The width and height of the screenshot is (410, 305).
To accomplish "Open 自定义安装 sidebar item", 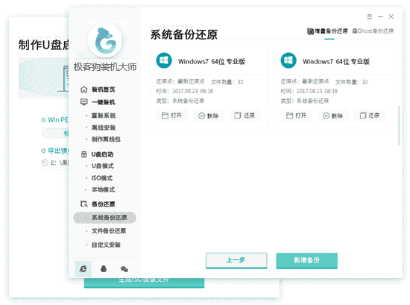I will [x=106, y=245].
